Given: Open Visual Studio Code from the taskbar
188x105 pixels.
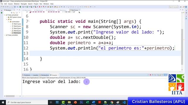Looking at the screenshot, I should tap(124, 102).
